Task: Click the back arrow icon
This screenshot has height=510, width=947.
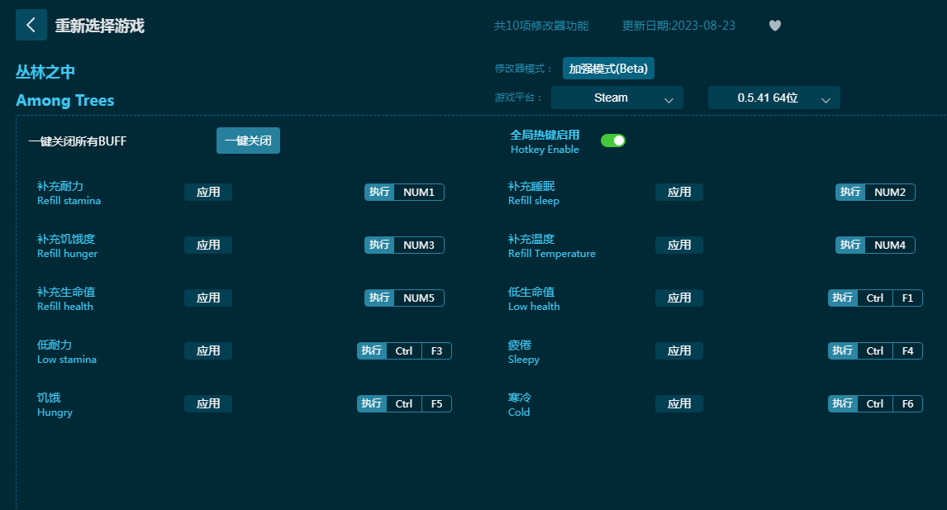Action: (x=31, y=25)
